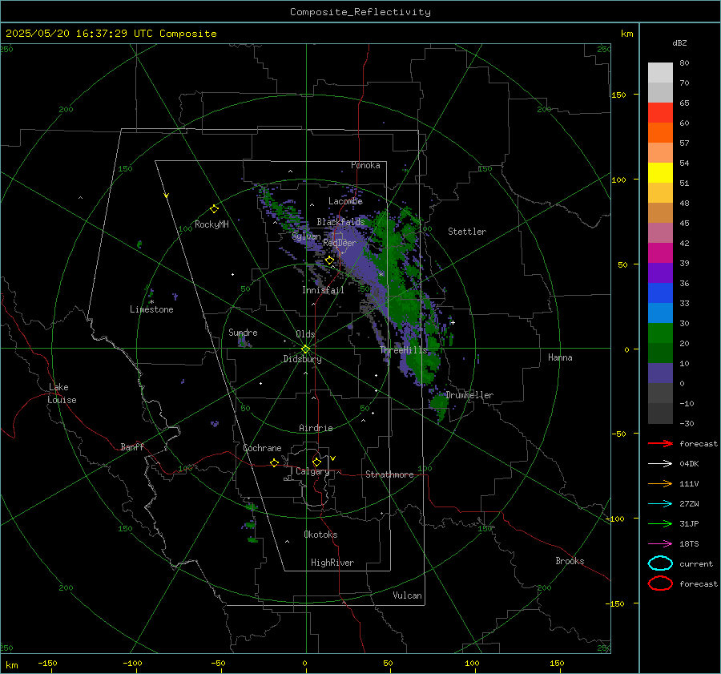Click the white 04DK arrow icon

click(660, 463)
